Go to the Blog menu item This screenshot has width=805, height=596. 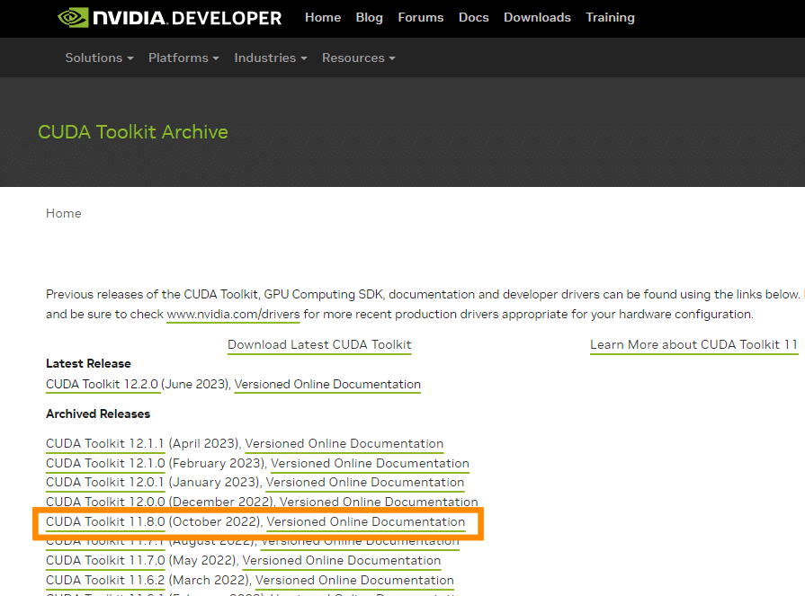369,17
